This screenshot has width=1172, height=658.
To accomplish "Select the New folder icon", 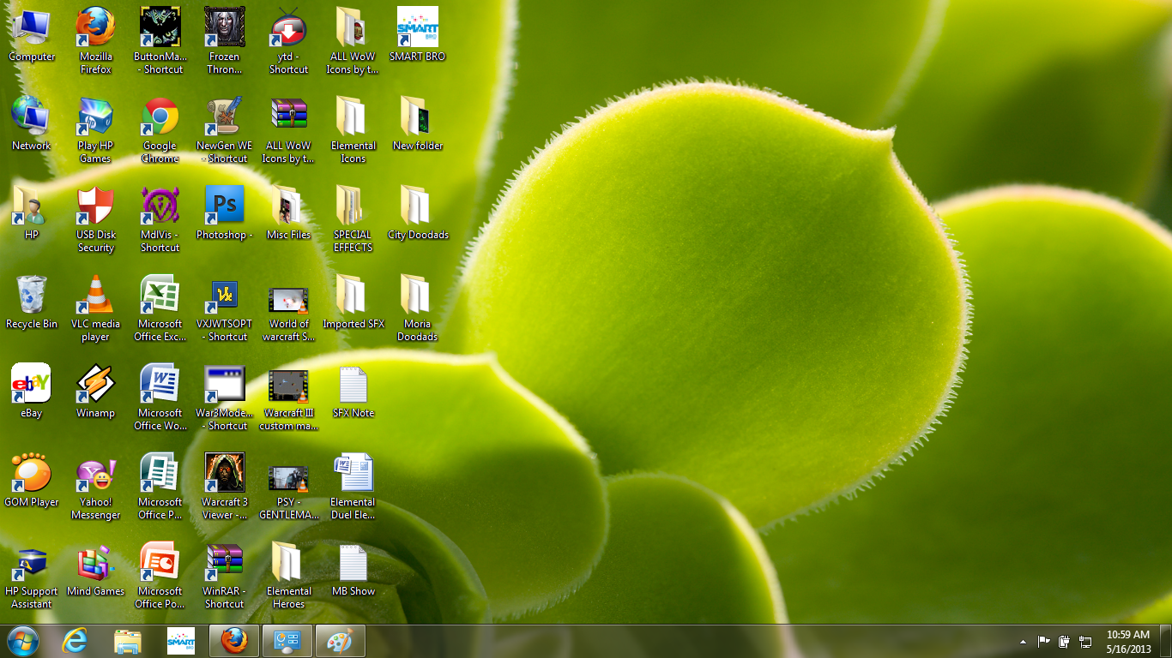I will (x=418, y=123).
